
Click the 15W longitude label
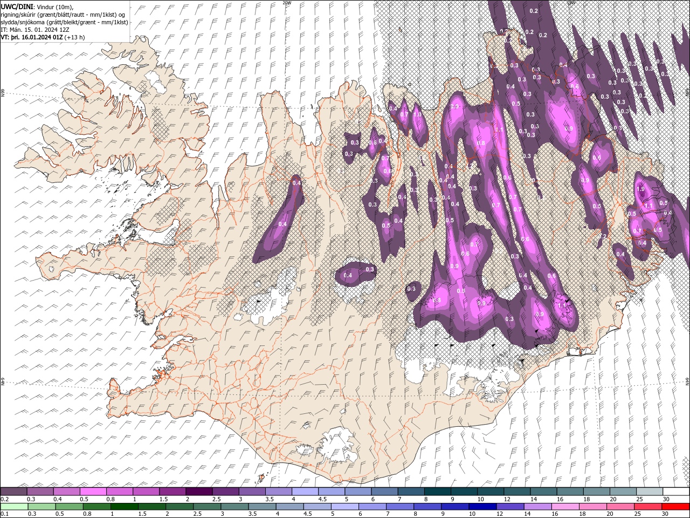(571, 3)
